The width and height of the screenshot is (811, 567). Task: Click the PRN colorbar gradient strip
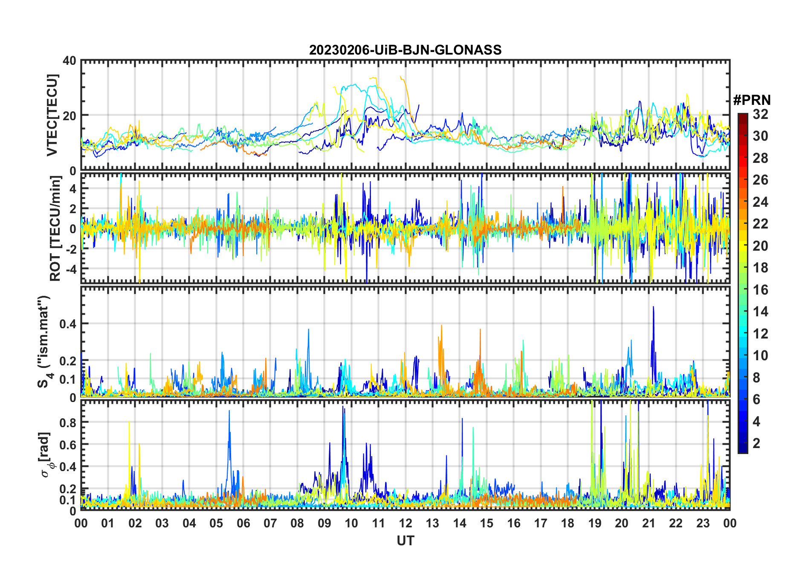[743, 283]
